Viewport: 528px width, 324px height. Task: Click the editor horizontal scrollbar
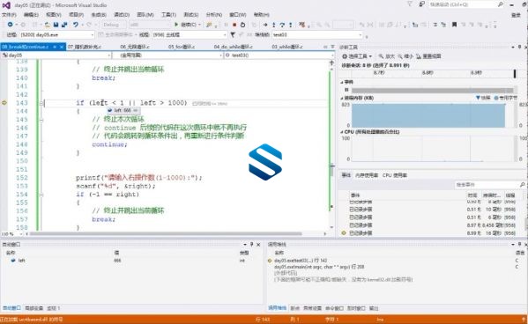tap(166, 233)
